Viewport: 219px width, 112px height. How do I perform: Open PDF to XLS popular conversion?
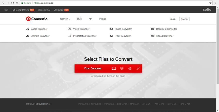109,104
